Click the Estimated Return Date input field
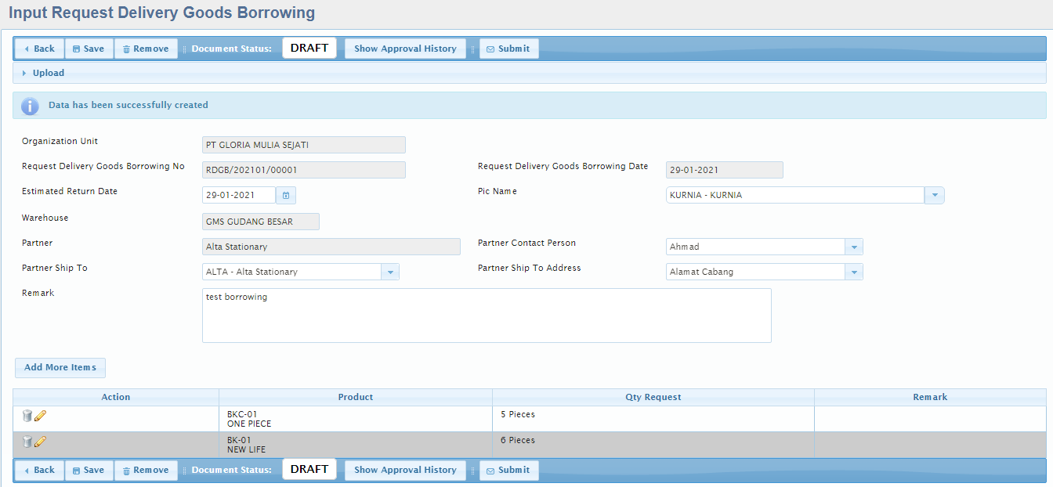This screenshot has height=487, width=1053. point(239,195)
